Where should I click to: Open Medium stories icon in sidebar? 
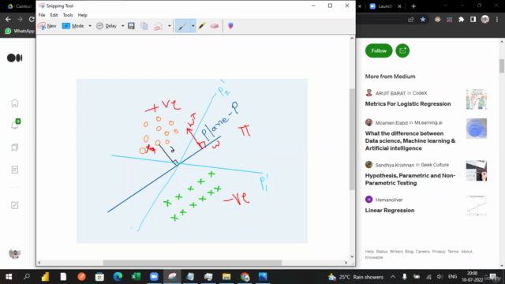tap(15, 170)
